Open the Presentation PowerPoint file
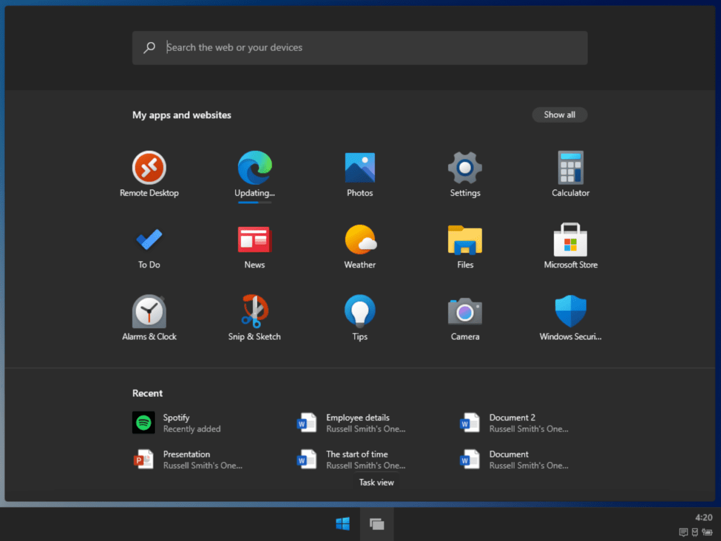This screenshot has width=721, height=541. click(188, 459)
